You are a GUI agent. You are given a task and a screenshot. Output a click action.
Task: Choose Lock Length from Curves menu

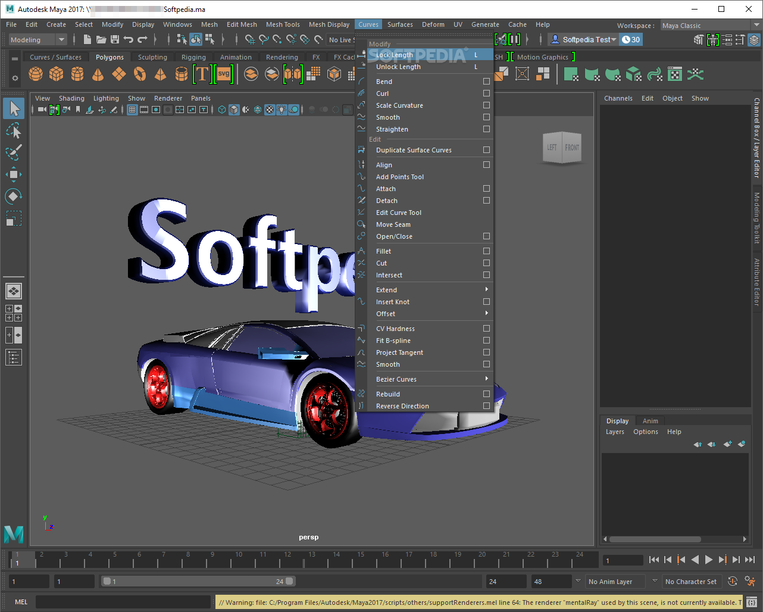point(424,55)
